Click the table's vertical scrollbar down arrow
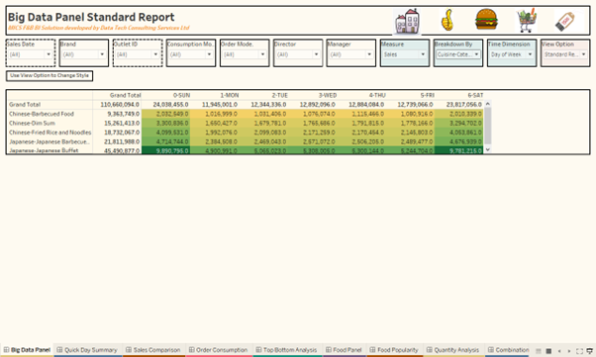The width and height of the screenshot is (596, 357). click(x=488, y=149)
